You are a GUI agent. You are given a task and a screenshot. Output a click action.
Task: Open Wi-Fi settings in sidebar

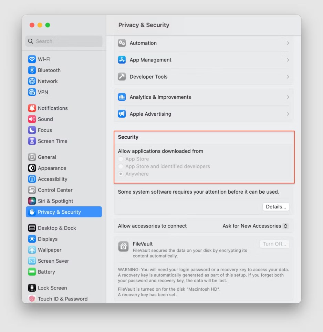[64, 59]
